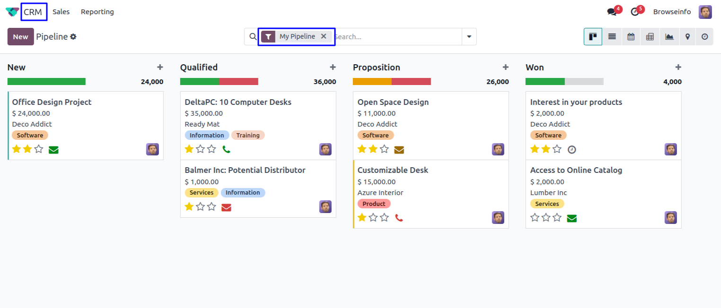Open the map view

click(687, 37)
